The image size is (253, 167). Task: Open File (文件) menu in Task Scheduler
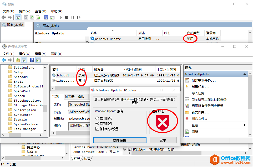coord(9,54)
